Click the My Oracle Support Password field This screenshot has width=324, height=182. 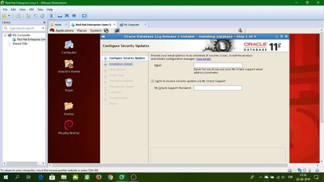pos(218,88)
